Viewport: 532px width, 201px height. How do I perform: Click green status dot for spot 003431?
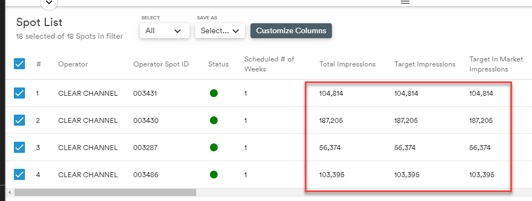coord(214,93)
